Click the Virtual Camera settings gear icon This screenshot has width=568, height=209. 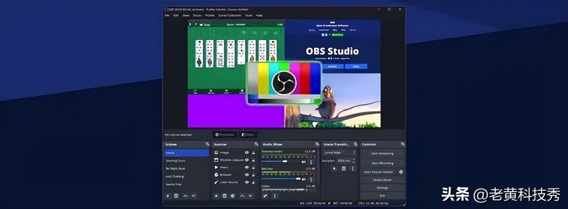(x=401, y=172)
